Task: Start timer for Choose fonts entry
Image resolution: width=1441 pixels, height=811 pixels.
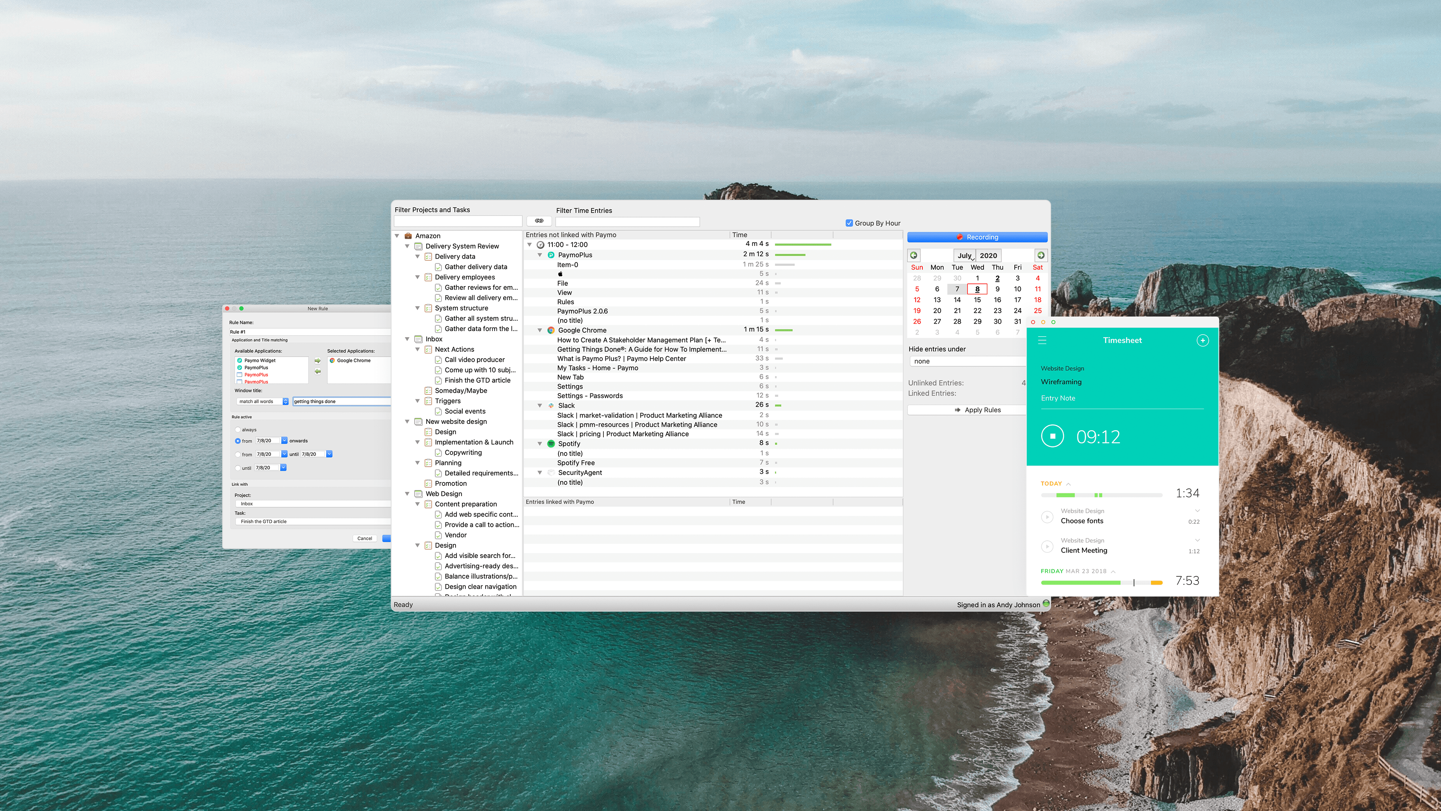Action: [1047, 517]
